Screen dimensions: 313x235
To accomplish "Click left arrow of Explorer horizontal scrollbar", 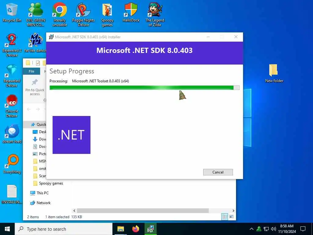I will pyautogui.click(x=74, y=211).
